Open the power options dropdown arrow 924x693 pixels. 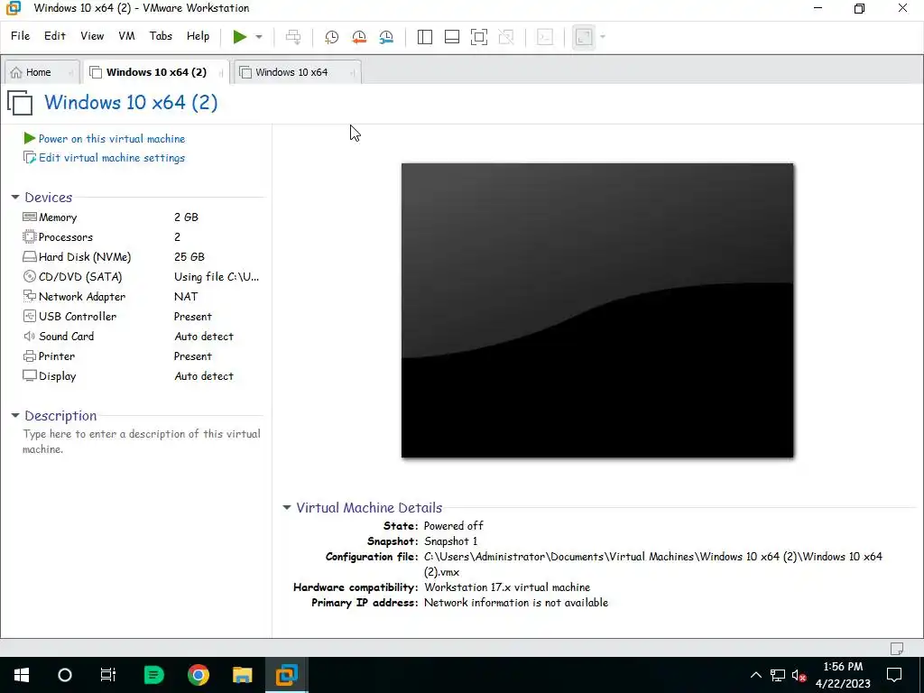click(259, 36)
